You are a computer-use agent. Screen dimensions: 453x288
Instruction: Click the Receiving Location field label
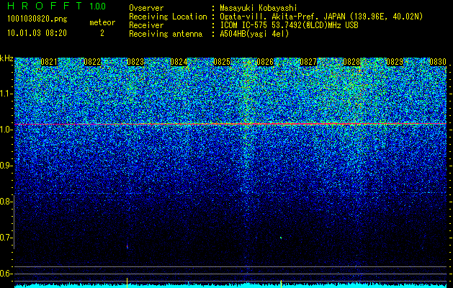pos(168,17)
